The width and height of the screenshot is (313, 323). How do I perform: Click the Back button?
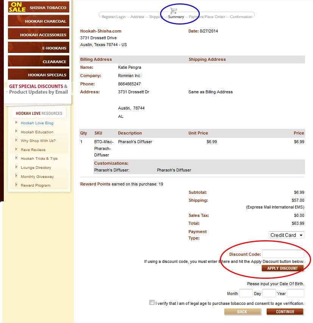point(243,312)
